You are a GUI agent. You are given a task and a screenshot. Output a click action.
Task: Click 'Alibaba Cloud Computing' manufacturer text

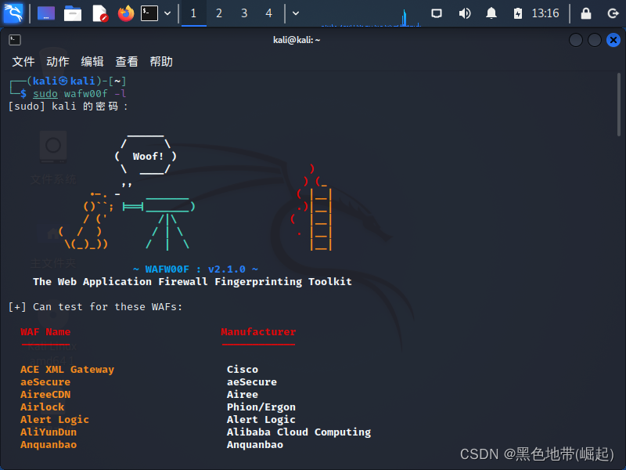coord(299,432)
